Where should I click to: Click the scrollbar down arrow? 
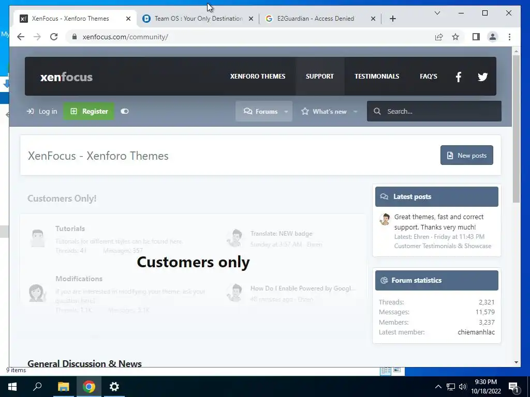[516, 362]
